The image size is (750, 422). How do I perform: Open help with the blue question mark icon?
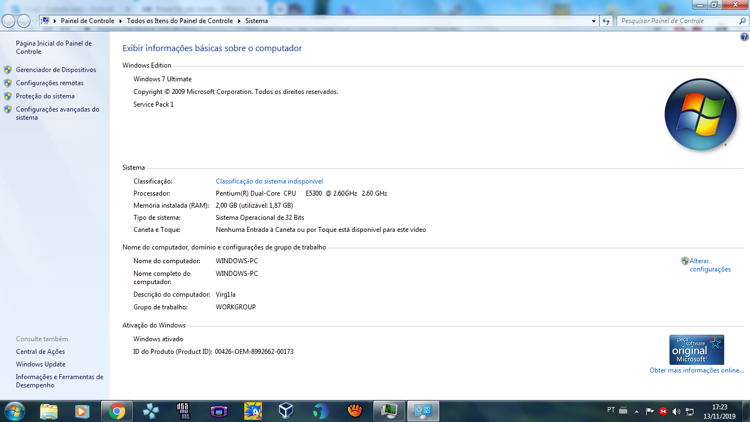745,37
